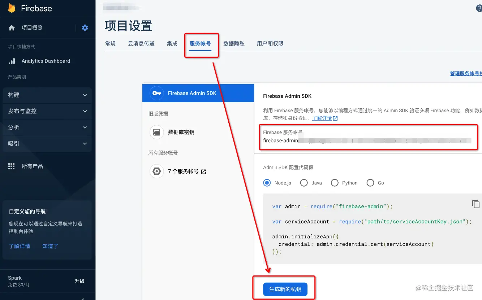Select Firebase Admin SDK in left list

point(198,93)
